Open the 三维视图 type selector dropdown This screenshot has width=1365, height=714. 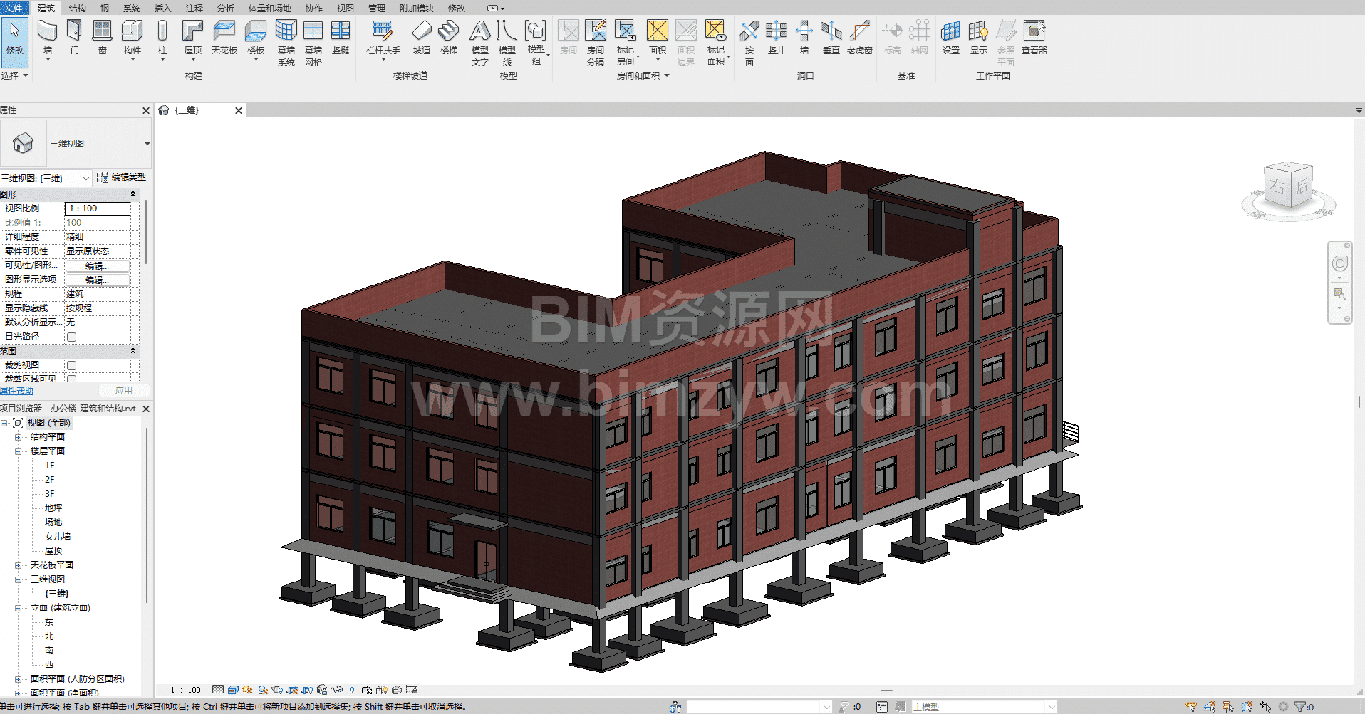[x=147, y=144]
